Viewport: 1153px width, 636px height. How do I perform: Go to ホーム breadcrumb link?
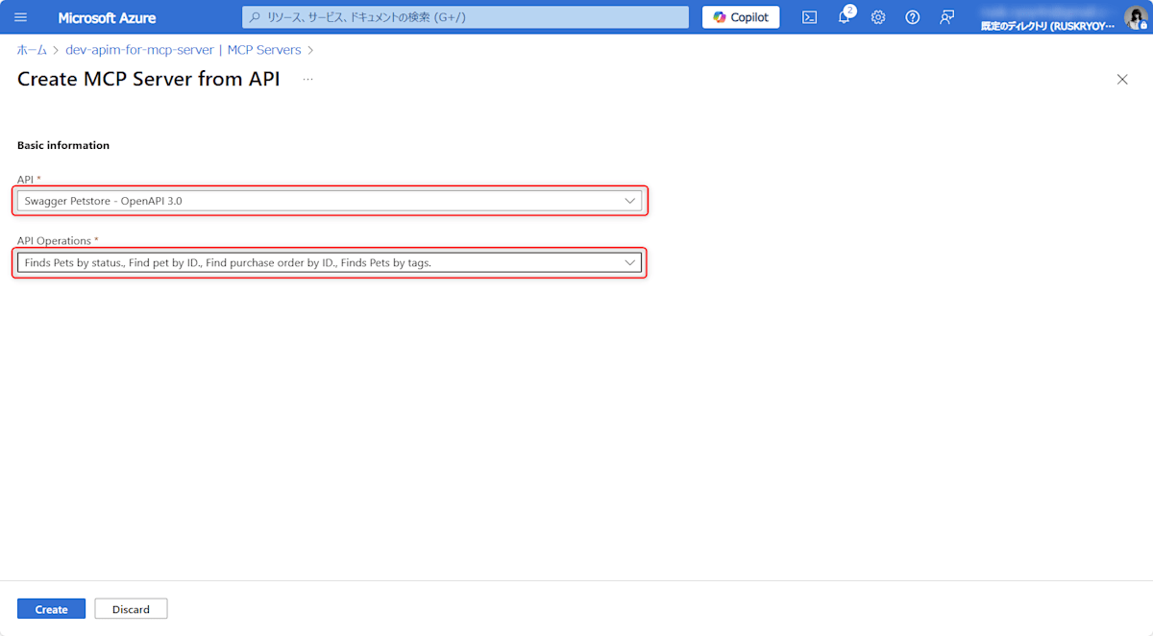pos(32,50)
